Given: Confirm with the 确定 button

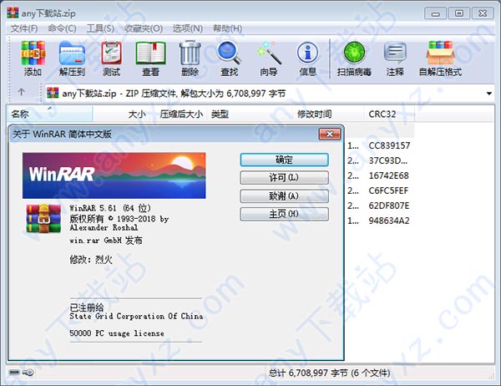Looking at the screenshot, I should (284, 160).
